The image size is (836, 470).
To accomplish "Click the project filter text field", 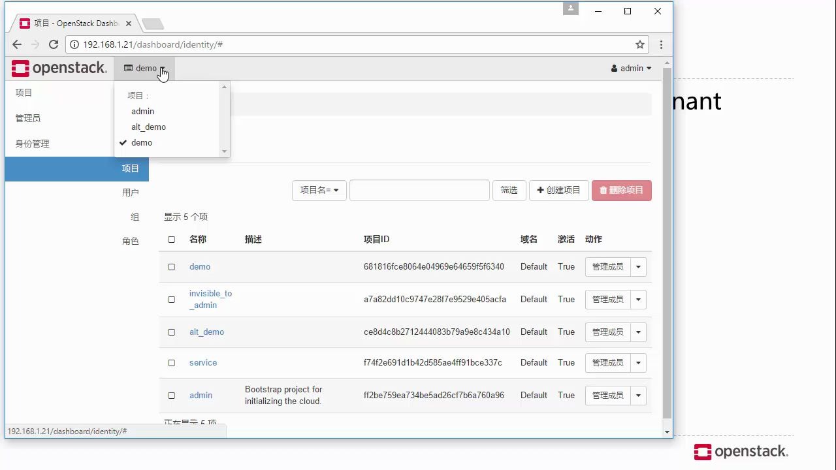I will click(419, 190).
